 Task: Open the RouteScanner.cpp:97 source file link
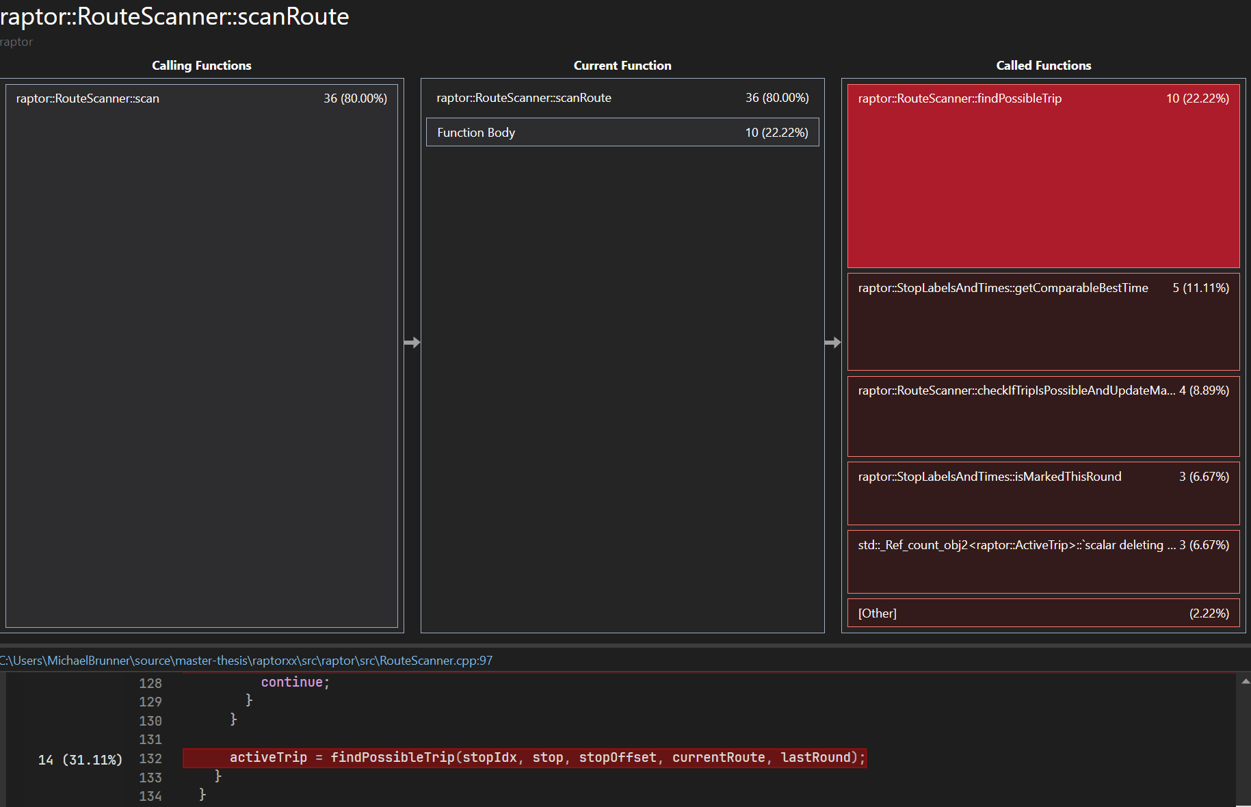point(246,661)
